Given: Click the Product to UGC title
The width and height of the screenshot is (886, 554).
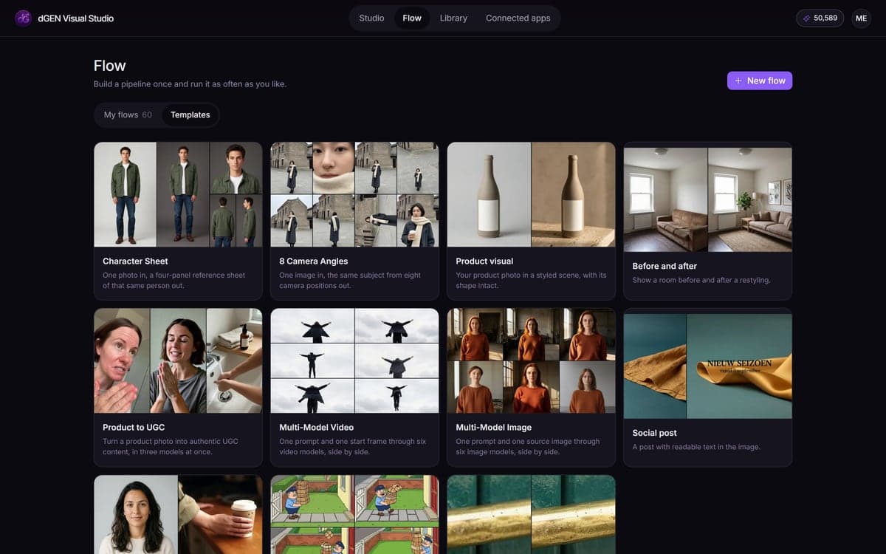Looking at the screenshot, I should point(134,427).
